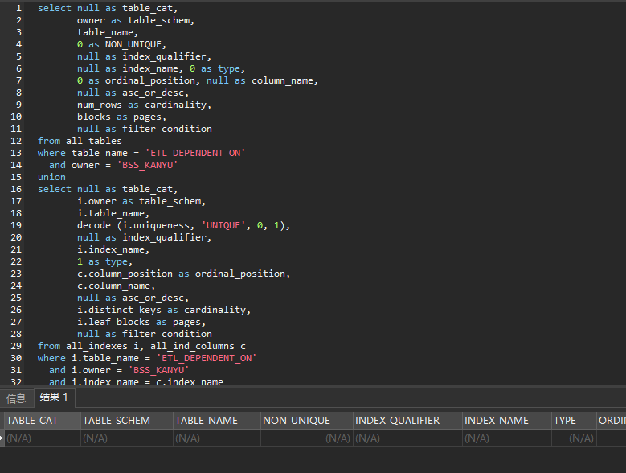626x473 pixels.
Task: Select the (N/A) cell under TABLE_NAME
Action: point(217,438)
